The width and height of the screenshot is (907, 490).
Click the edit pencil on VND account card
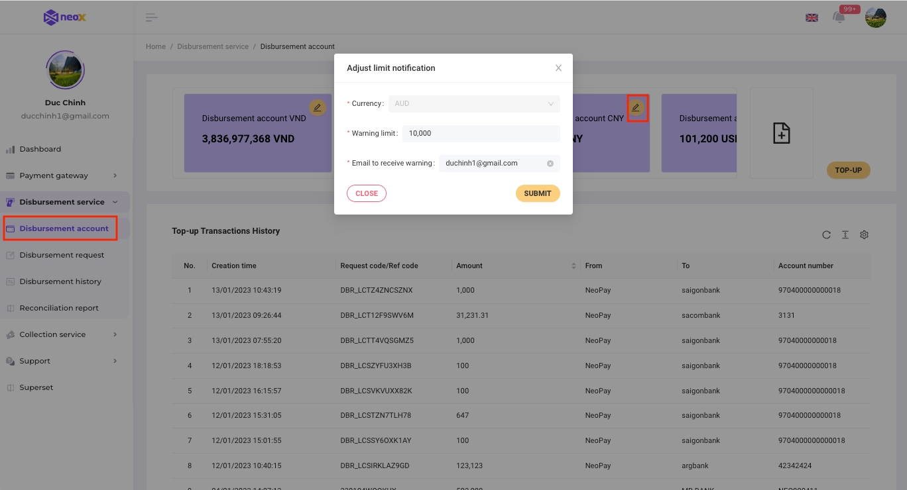click(x=318, y=107)
